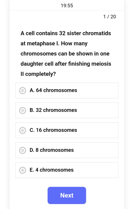Screen dimensions: 133x209
Task: Click the 19:55 countdown timer
Action: tap(67, 6)
